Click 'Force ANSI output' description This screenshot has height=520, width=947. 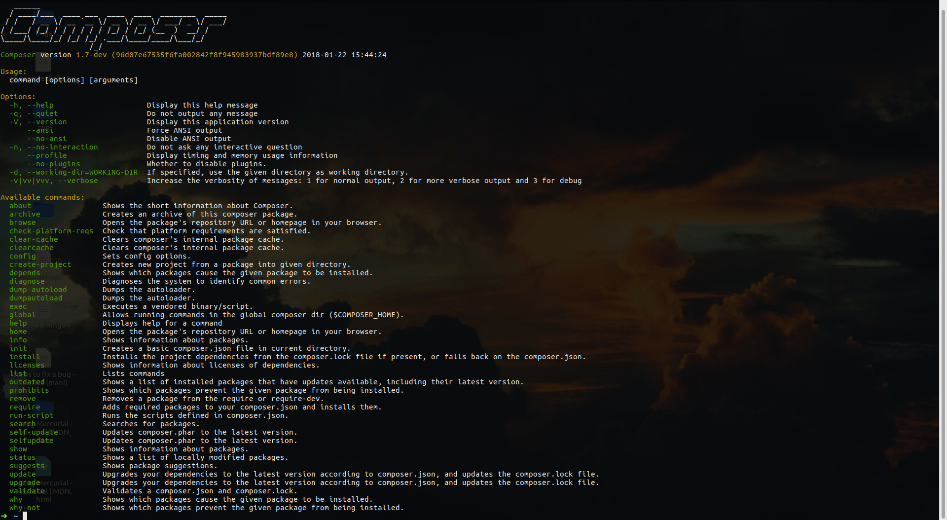(184, 130)
